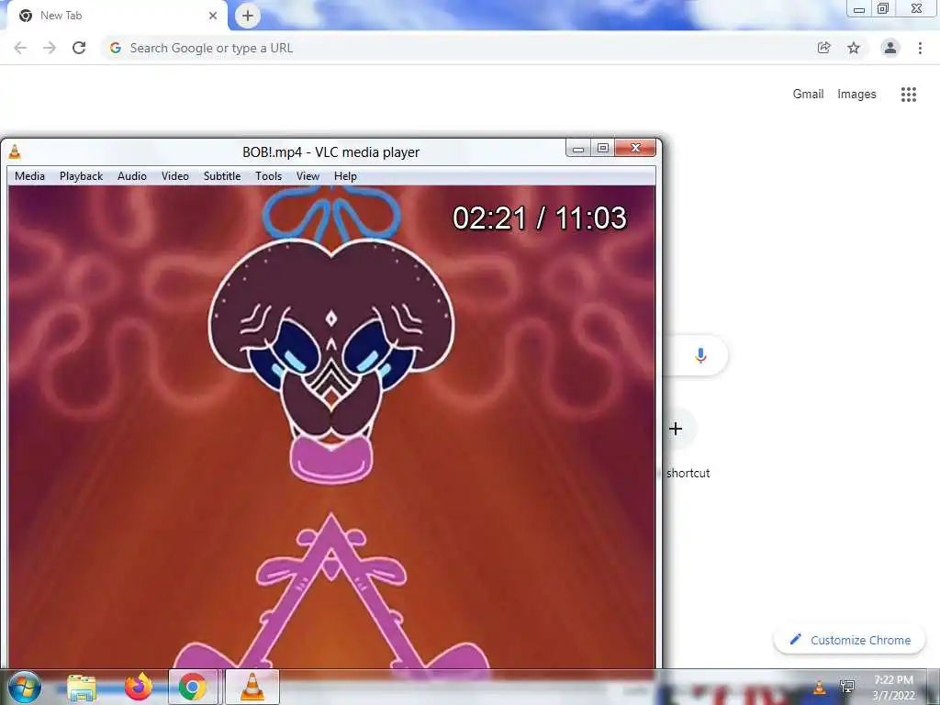The width and height of the screenshot is (940, 705).
Task: Open the Windows Start menu
Action: (x=25, y=687)
